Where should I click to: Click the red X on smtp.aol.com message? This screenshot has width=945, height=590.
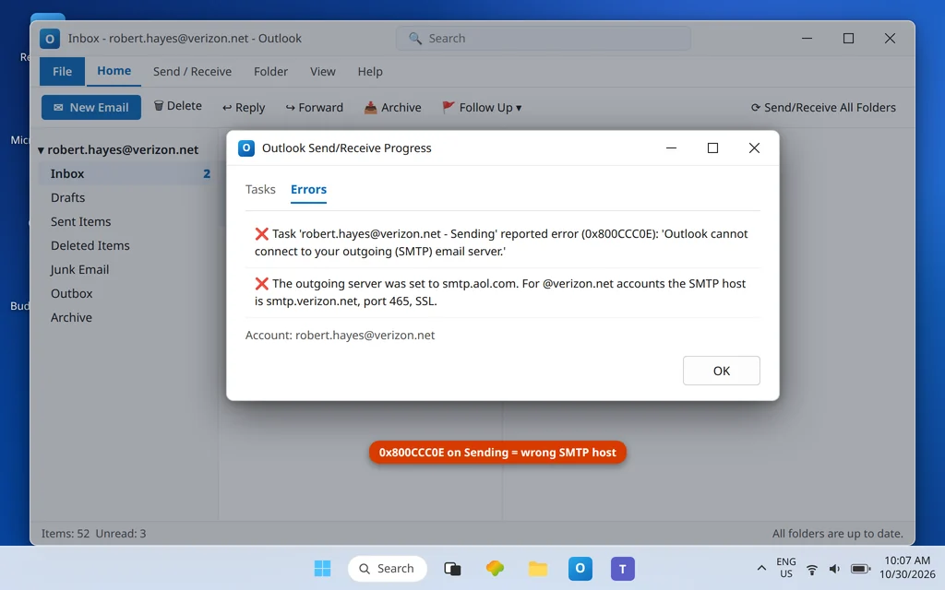(261, 284)
